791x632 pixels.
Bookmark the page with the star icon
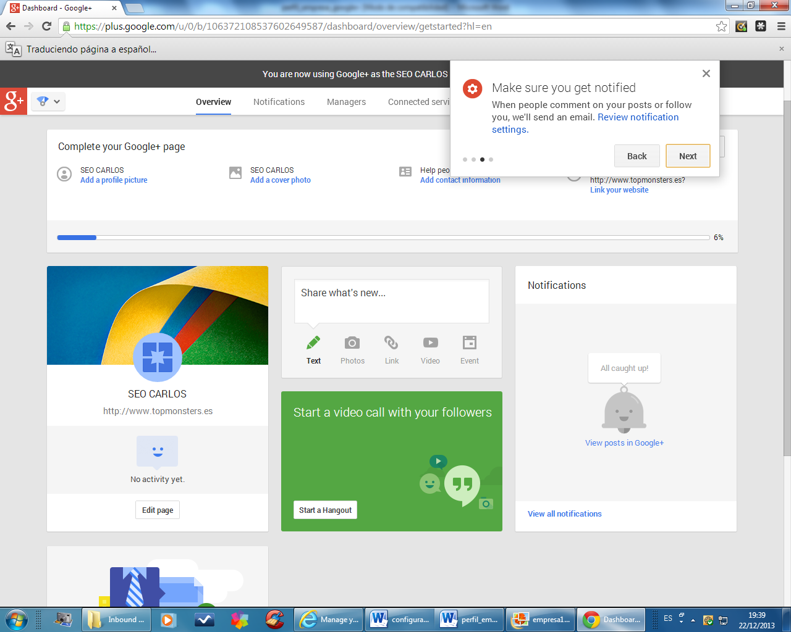click(x=721, y=27)
